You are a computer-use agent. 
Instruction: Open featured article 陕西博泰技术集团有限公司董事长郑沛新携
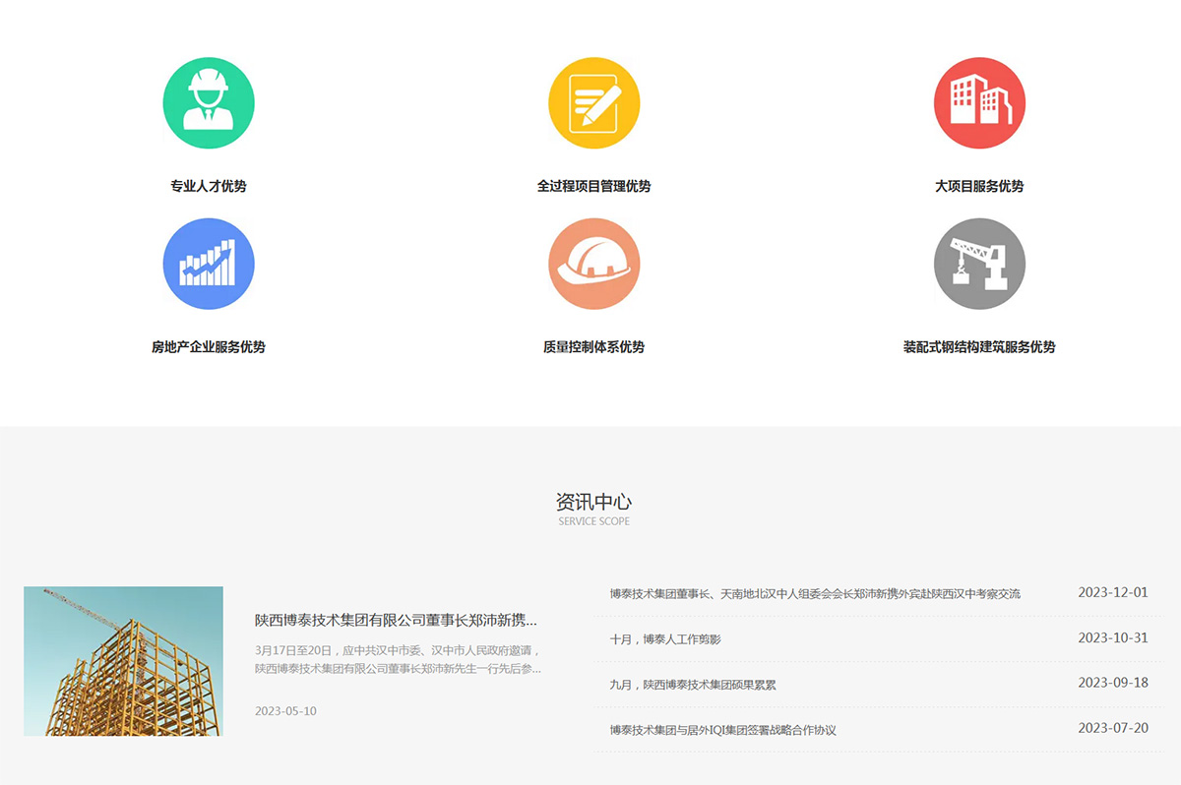(x=396, y=620)
